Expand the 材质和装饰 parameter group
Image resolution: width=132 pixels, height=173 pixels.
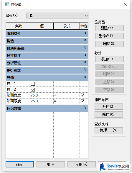(85, 48)
